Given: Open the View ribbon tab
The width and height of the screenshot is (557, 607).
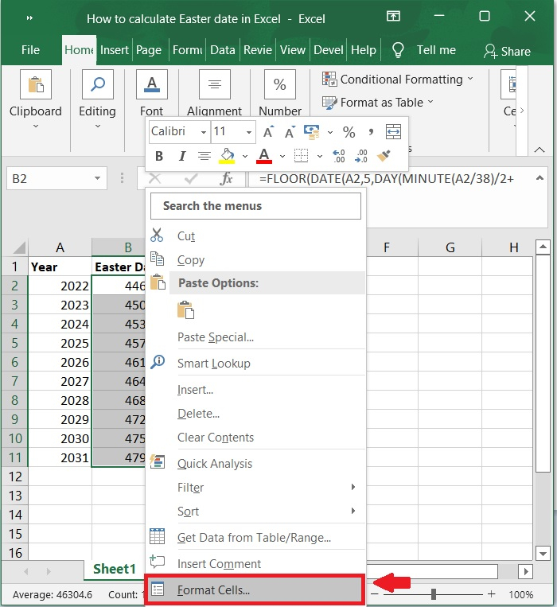Looking at the screenshot, I should 293,50.
